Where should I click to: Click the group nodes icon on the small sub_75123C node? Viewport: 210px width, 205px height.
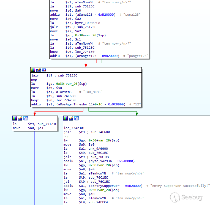(x=26, y=118)
